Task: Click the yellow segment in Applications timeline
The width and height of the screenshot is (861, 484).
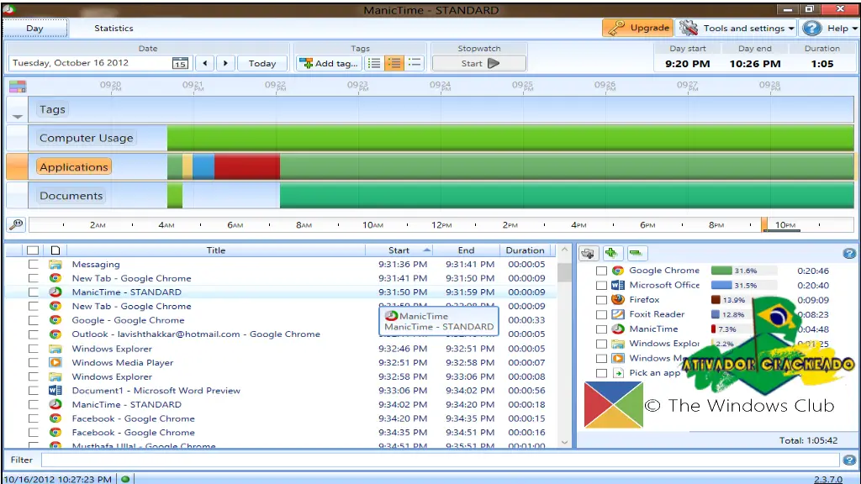Action: 188,167
